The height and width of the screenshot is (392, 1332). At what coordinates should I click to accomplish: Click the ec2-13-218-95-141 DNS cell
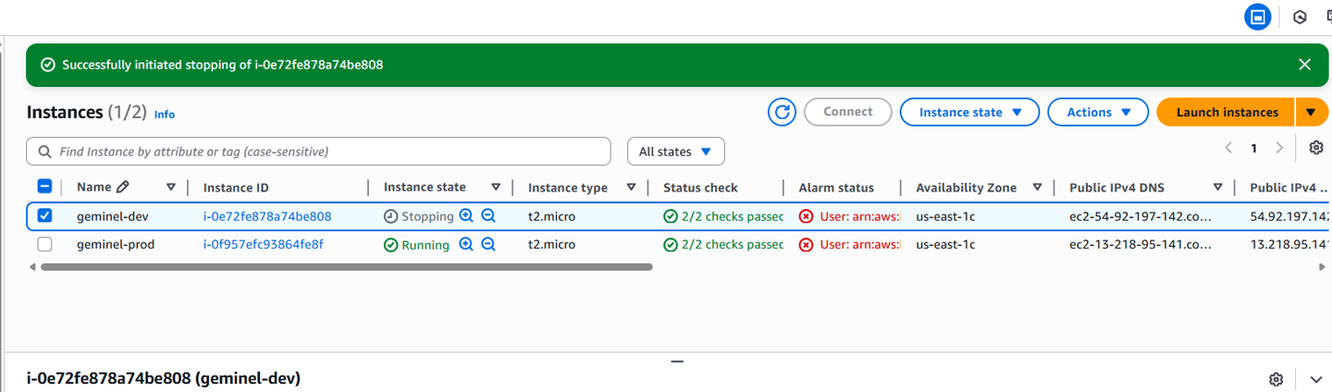pos(1141,244)
